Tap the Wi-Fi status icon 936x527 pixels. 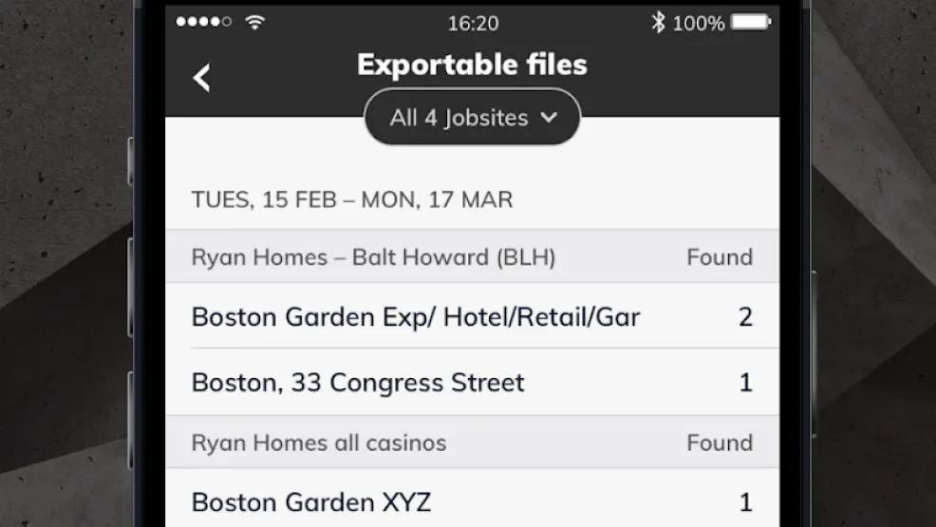(x=255, y=22)
